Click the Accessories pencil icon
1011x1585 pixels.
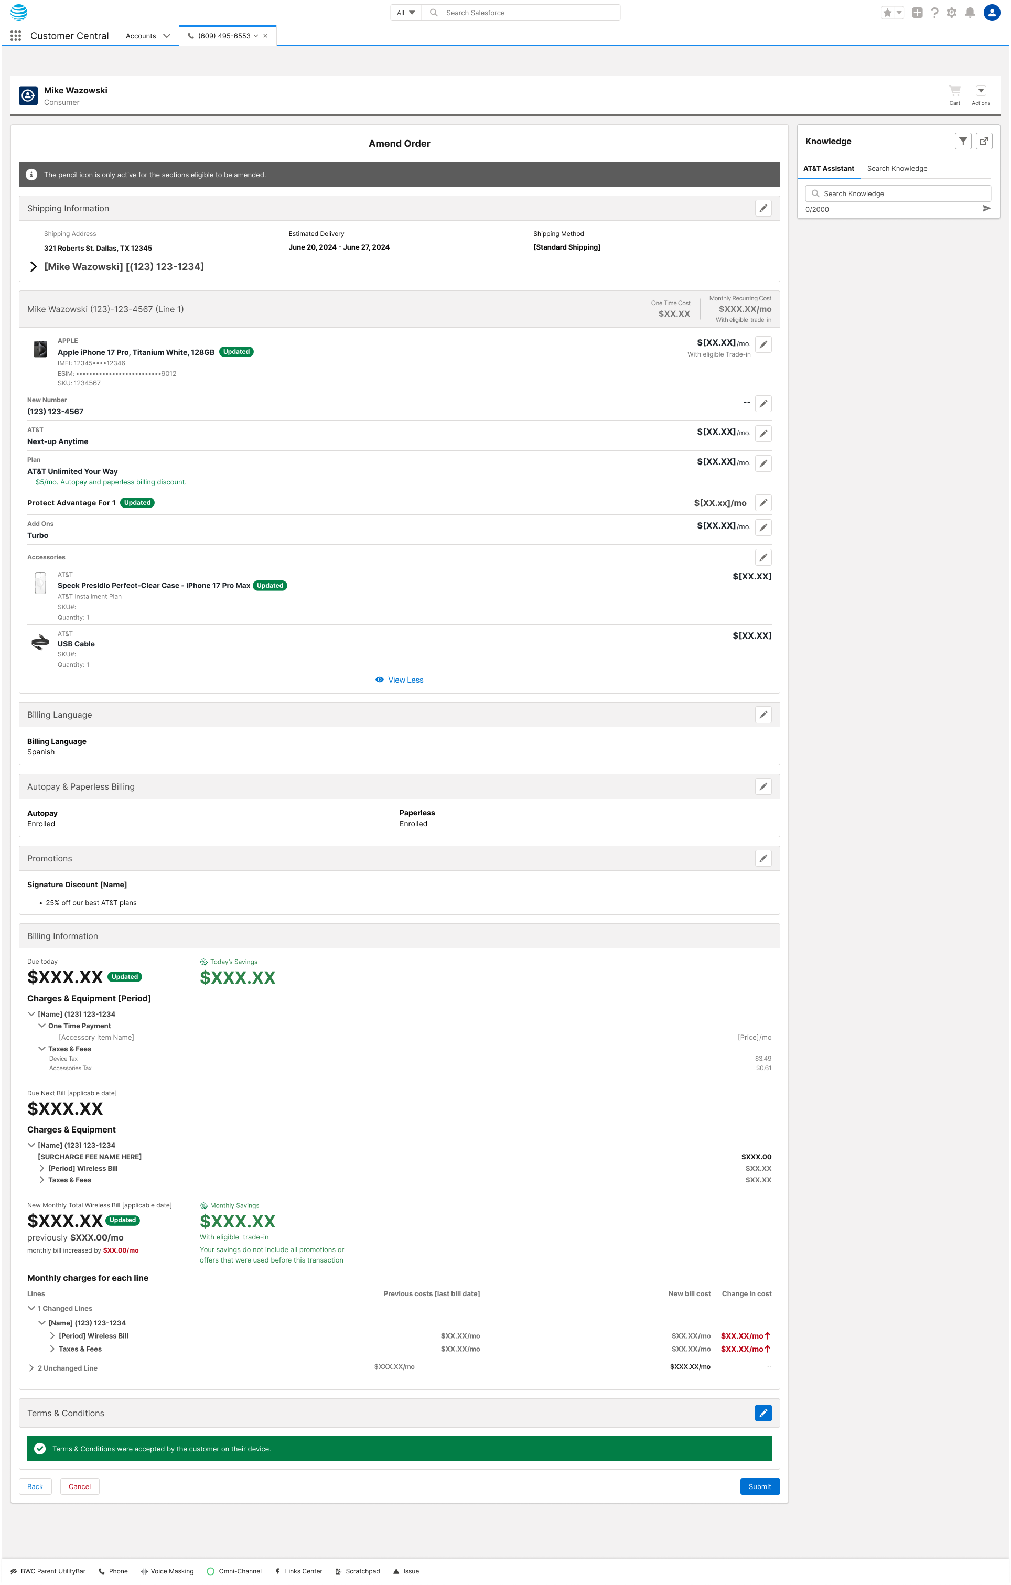click(x=763, y=557)
